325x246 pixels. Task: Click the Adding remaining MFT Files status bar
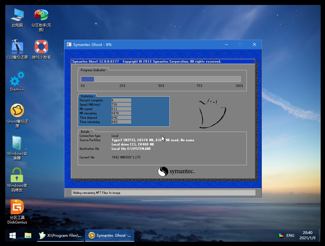coord(163,193)
